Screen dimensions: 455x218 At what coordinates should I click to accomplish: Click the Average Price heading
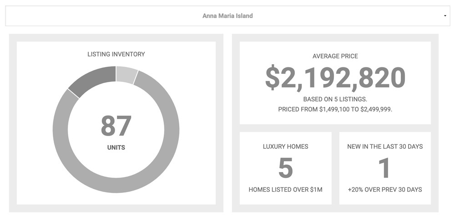(335, 56)
